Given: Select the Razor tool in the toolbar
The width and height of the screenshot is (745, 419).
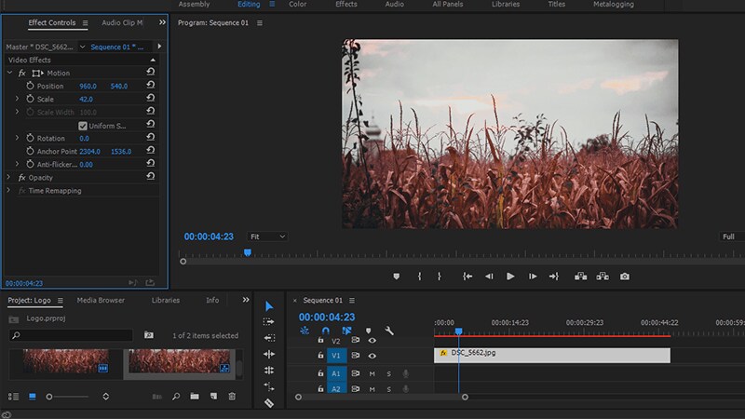Looking at the screenshot, I should click(x=269, y=403).
